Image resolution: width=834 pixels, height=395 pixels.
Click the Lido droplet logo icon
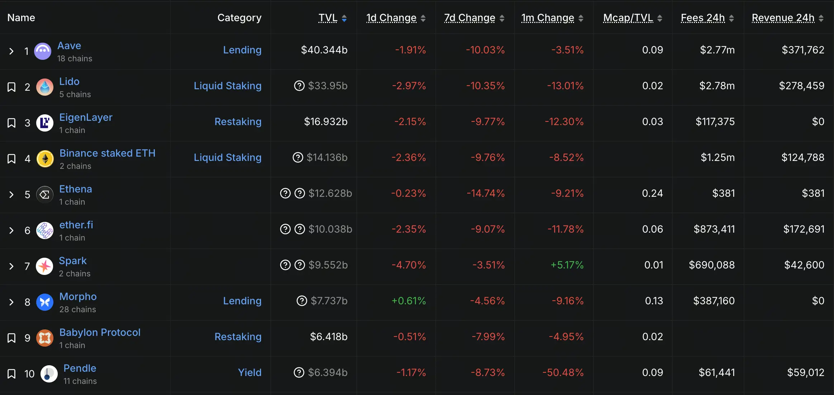(45, 87)
